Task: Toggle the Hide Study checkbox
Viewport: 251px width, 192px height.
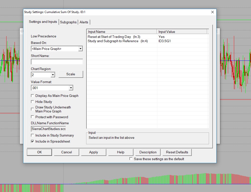Action: tap(32, 102)
